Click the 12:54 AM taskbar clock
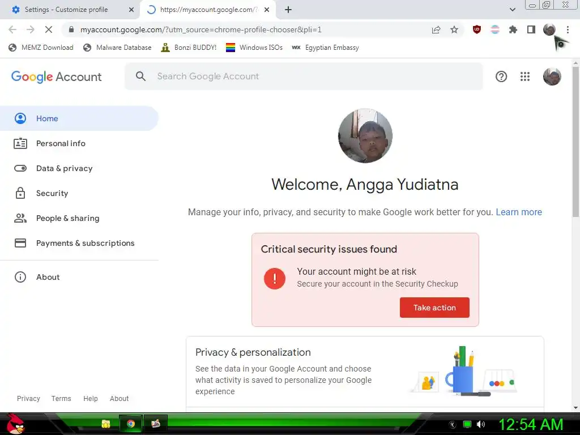This screenshot has width=580, height=435. 531,424
